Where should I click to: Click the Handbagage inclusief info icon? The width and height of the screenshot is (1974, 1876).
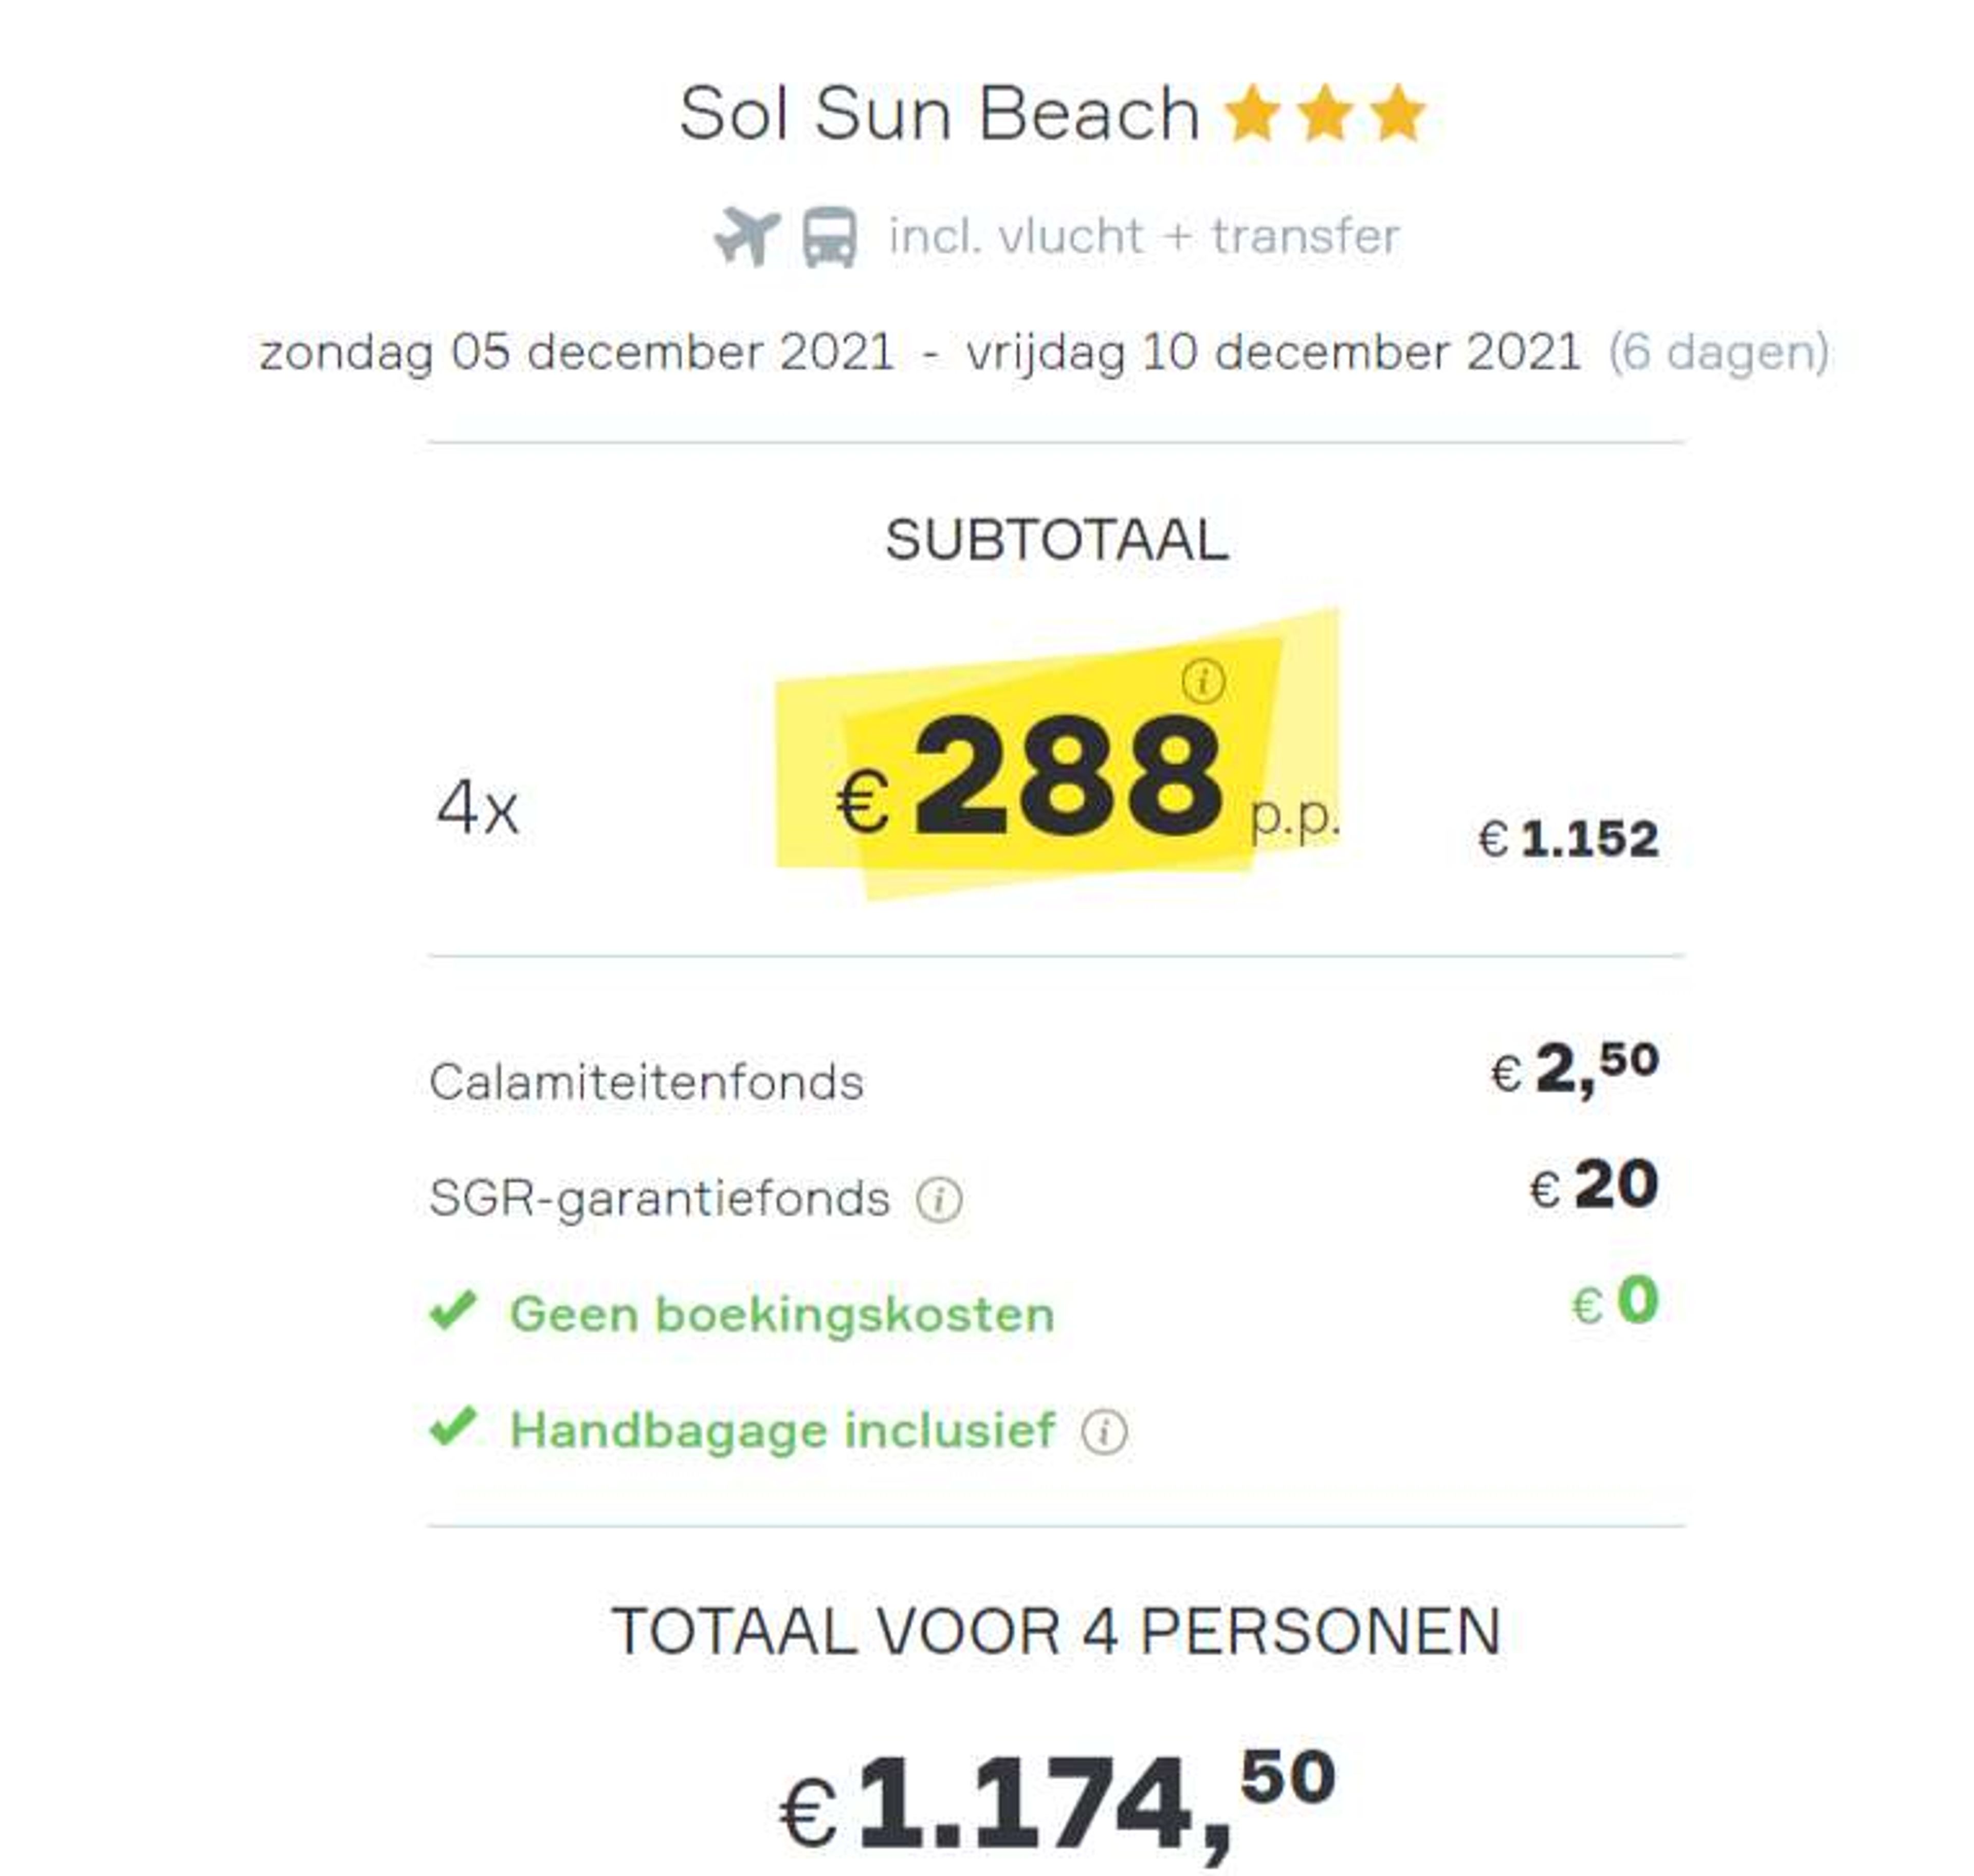1104,1431
